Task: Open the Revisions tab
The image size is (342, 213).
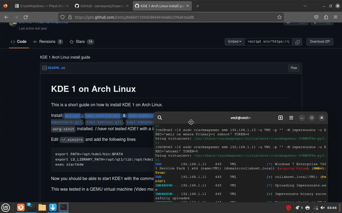Action: coord(48,42)
